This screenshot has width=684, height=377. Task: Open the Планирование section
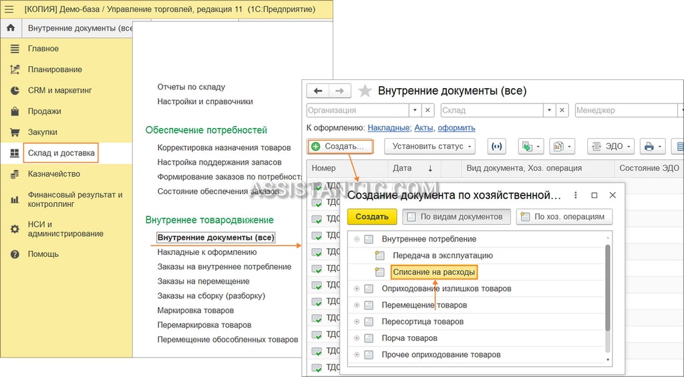coord(55,69)
